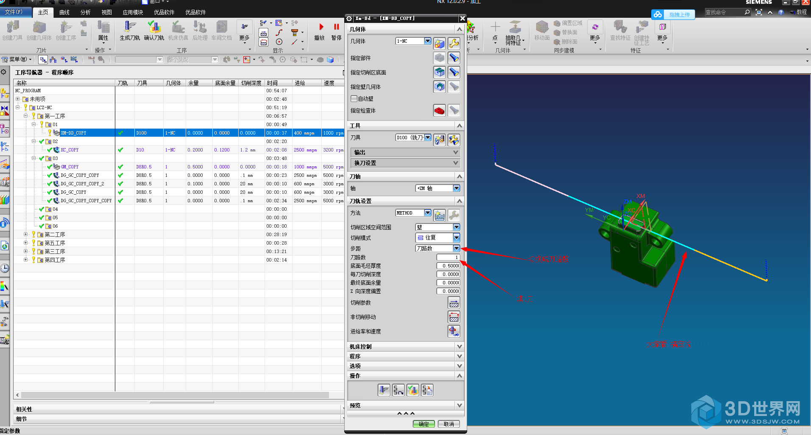Viewport: 811px width, 435px height.
Task: Click the select icon for 指定壁几何体
Action: pyautogui.click(x=440, y=87)
